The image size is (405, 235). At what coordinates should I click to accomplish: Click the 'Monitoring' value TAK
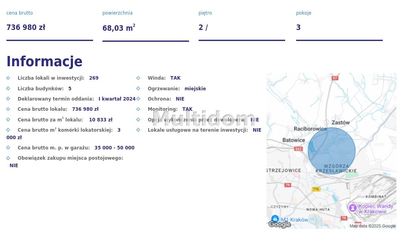tap(187, 109)
